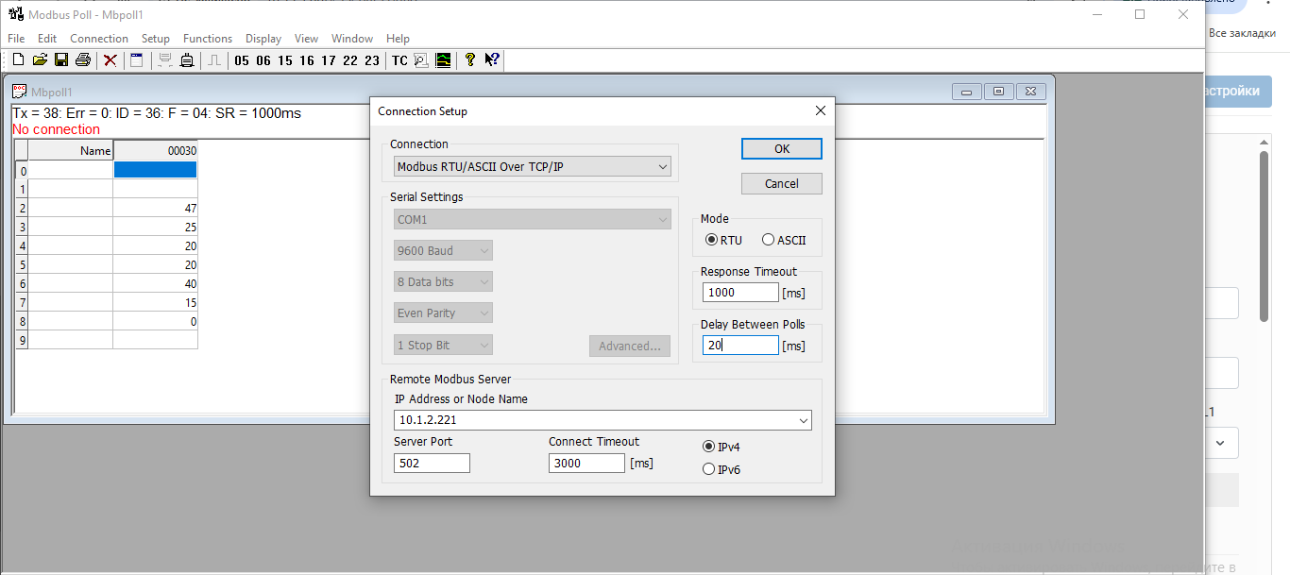
Task: Click the cell with value 25
Action: (x=155, y=227)
